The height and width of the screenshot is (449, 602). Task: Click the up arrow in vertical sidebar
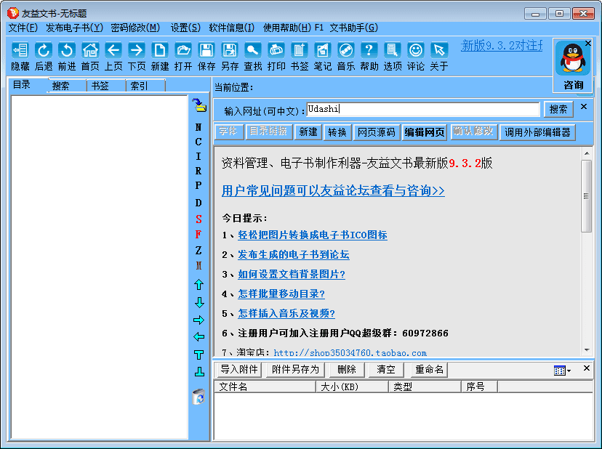pyautogui.click(x=198, y=285)
